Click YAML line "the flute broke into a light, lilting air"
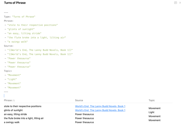Image resolution: width=181 pixels, height=127 pixels. [x=35, y=37]
